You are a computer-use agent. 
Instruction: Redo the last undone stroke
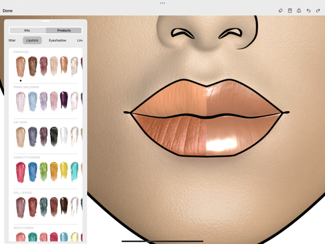(318, 11)
